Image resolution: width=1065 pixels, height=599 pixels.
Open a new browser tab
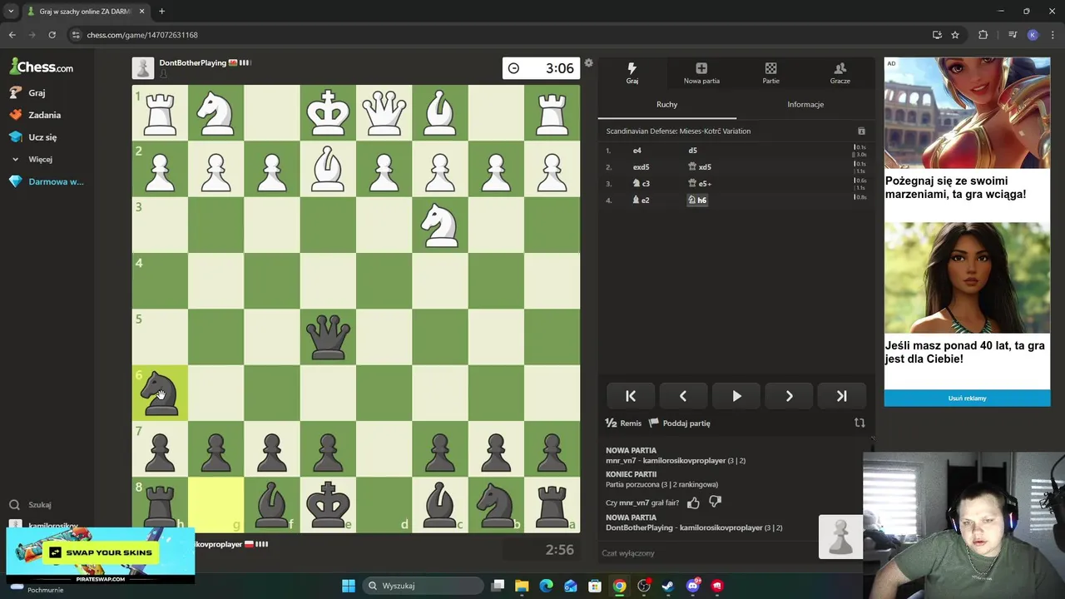pyautogui.click(x=161, y=11)
